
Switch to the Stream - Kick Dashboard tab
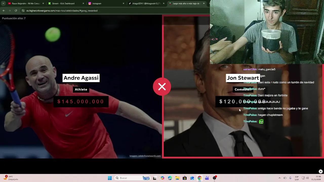(x=63, y=4)
